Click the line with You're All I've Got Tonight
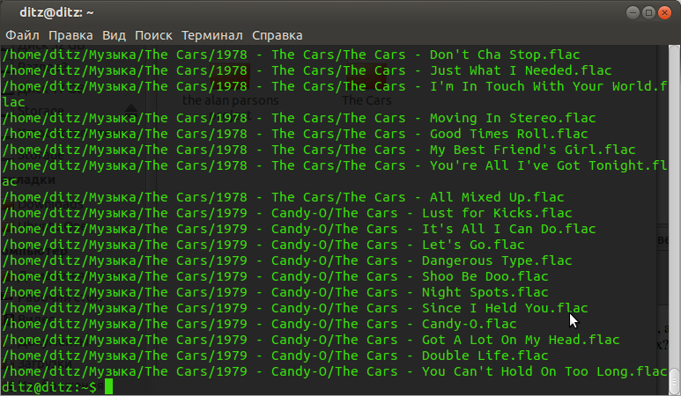The width and height of the screenshot is (681, 396). click(335, 173)
